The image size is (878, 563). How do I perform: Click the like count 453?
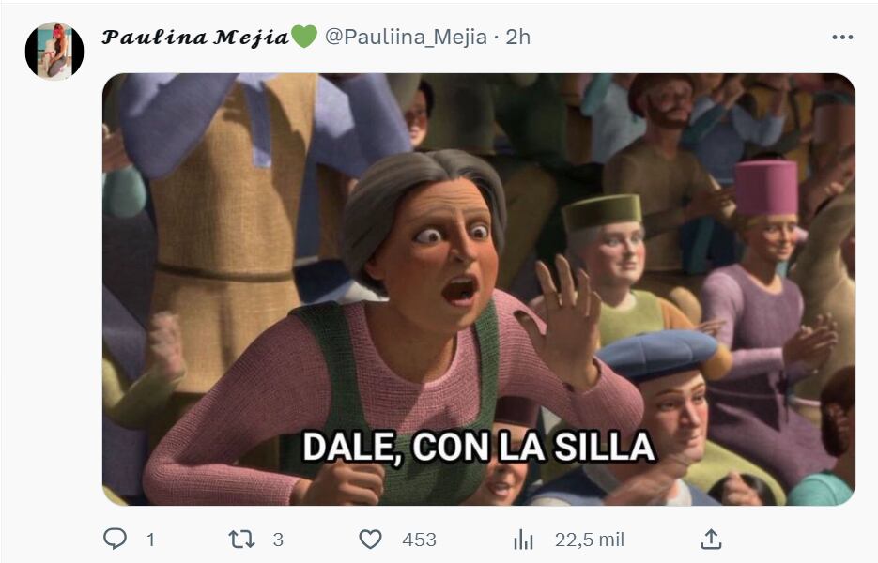pyautogui.click(x=419, y=540)
